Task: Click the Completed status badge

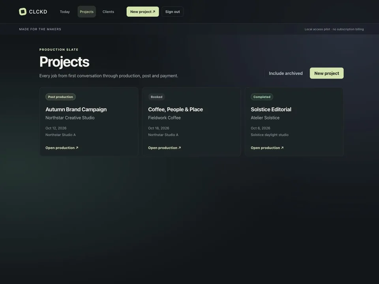Action: [x=262, y=97]
